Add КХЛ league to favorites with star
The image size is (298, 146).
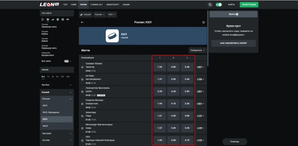pos(204,22)
